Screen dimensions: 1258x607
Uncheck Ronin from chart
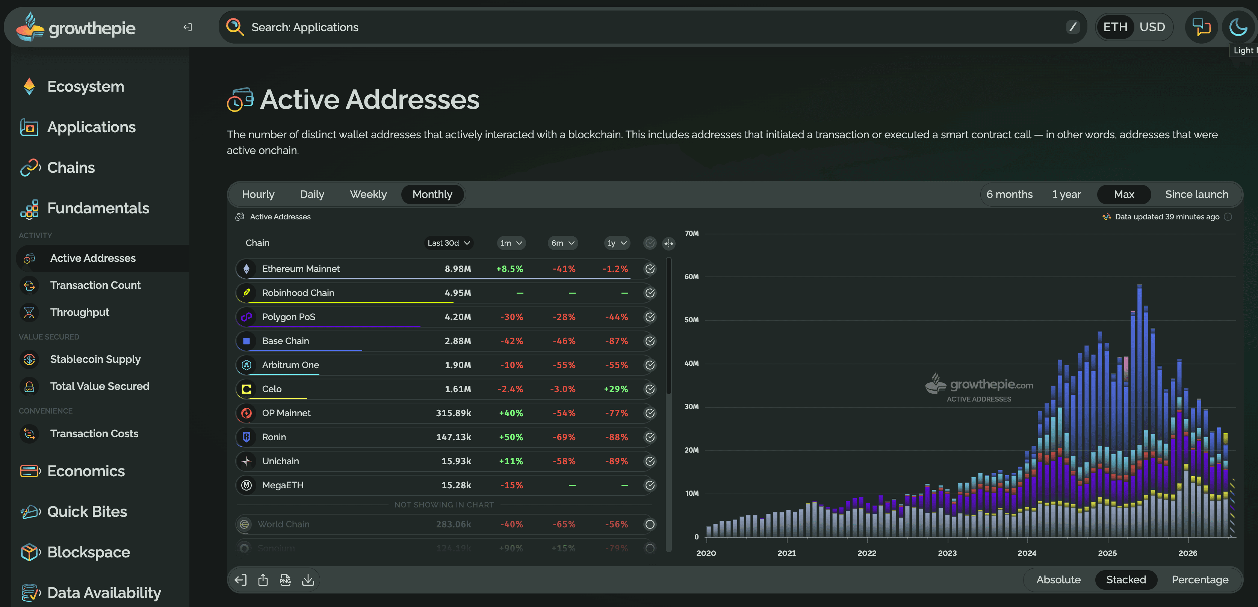(x=650, y=437)
